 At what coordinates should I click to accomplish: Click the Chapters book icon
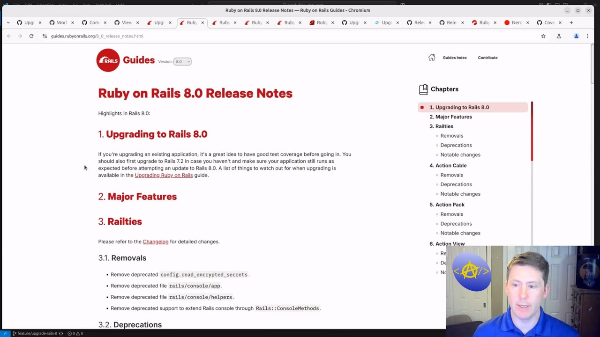click(x=423, y=89)
